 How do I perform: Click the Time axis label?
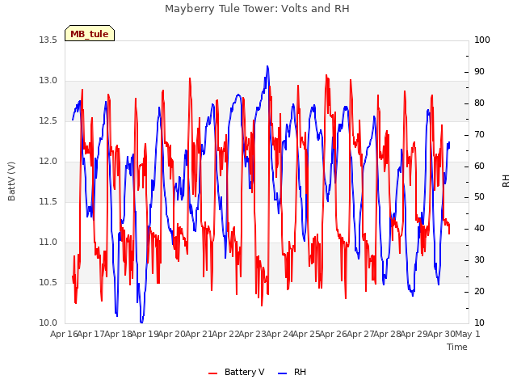point(457,347)
